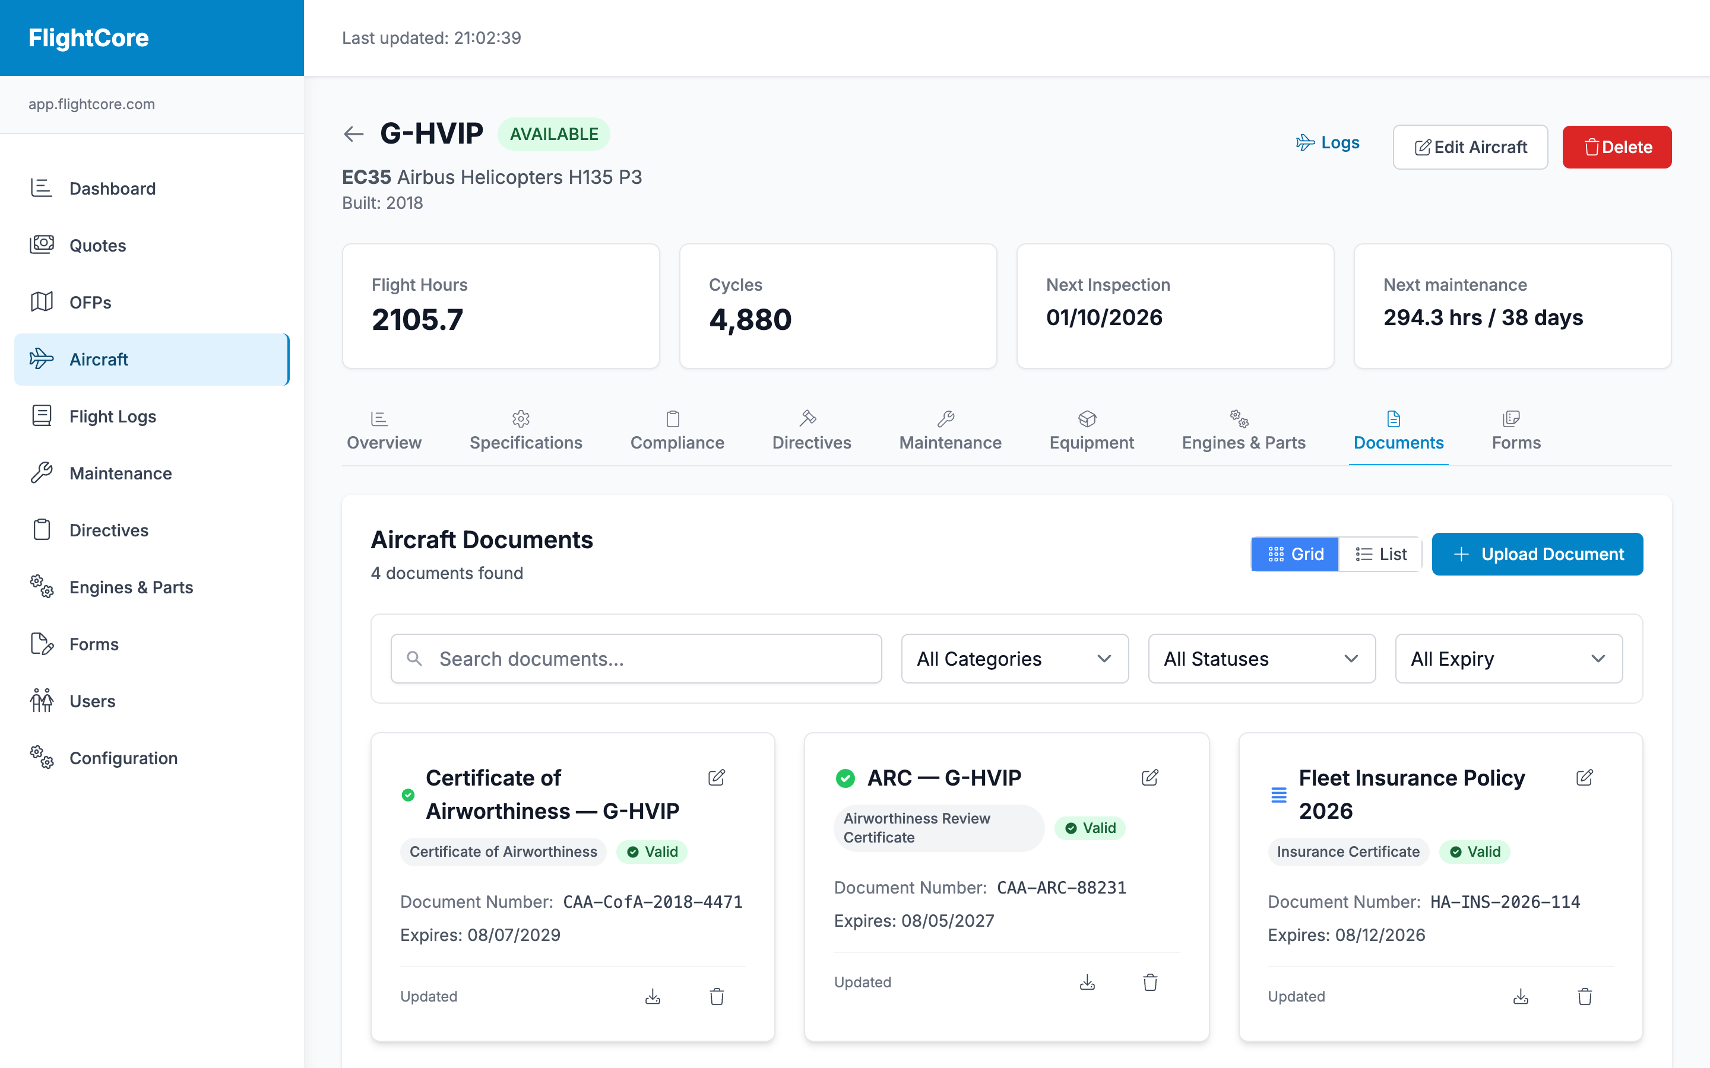Delete the ARC — G-HVIP document
Image resolution: width=1710 pixels, height=1068 pixels.
click(x=1150, y=983)
